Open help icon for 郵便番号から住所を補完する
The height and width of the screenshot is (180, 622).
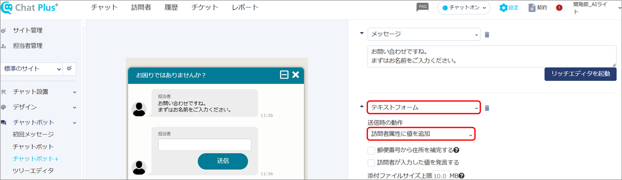456,150
